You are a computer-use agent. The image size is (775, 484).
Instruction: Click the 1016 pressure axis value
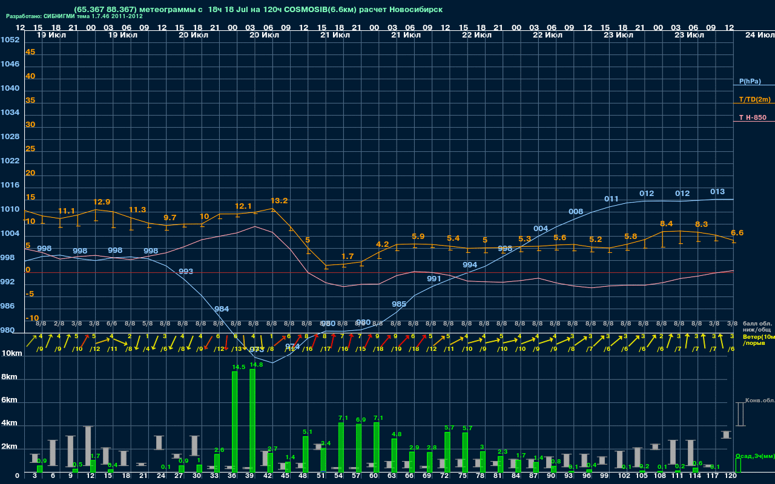(x=10, y=185)
